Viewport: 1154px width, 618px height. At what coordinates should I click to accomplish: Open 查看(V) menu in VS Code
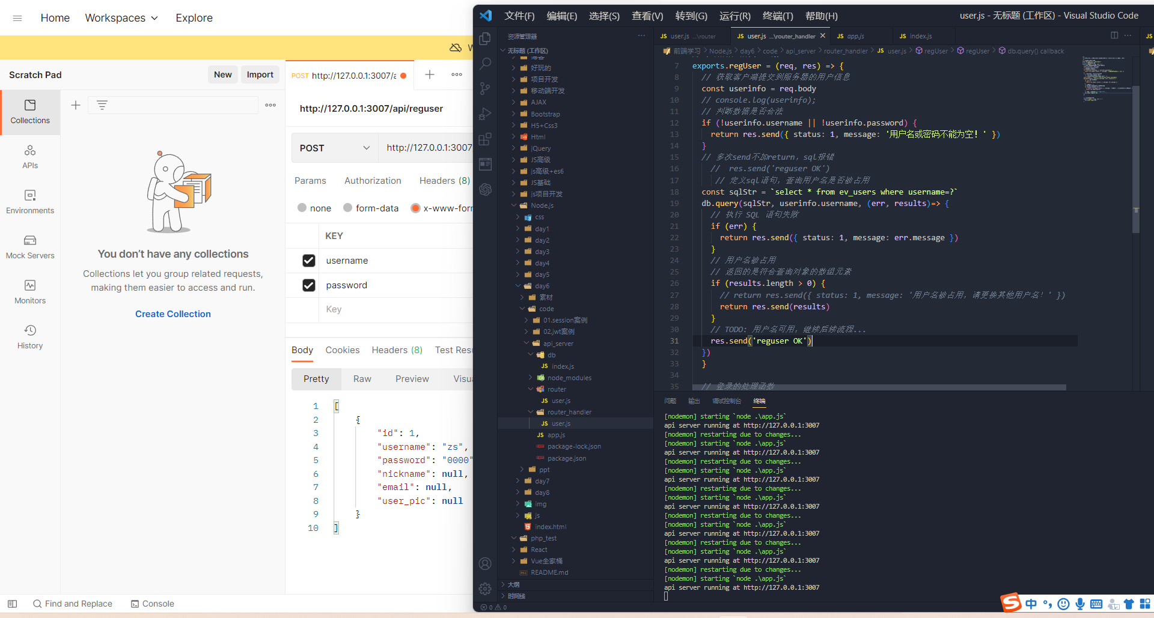coord(647,16)
